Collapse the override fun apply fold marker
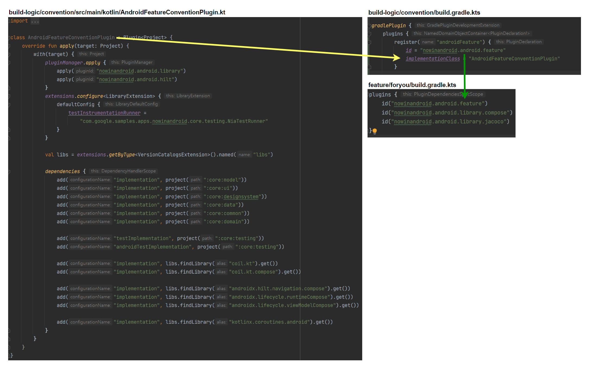The height and width of the screenshot is (369, 591). (x=9, y=46)
